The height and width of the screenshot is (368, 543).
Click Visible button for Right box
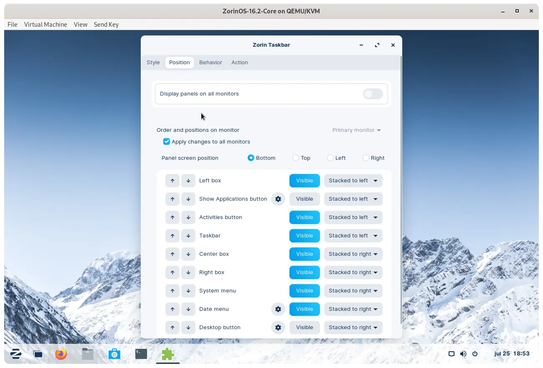point(304,272)
